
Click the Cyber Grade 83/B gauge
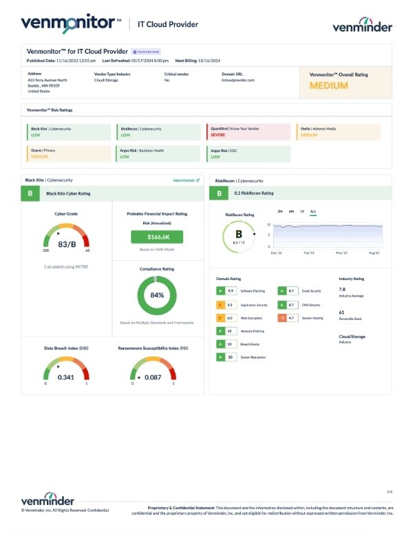[x=67, y=242]
